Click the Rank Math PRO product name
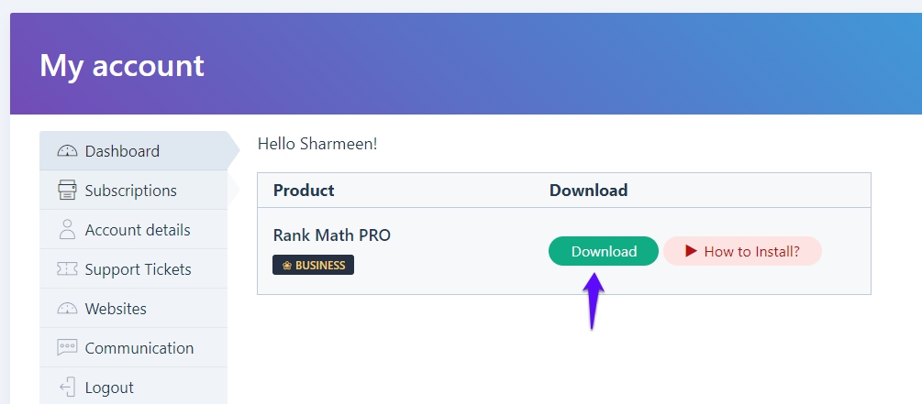This screenshot has width=922, height=404. [332, 235]
